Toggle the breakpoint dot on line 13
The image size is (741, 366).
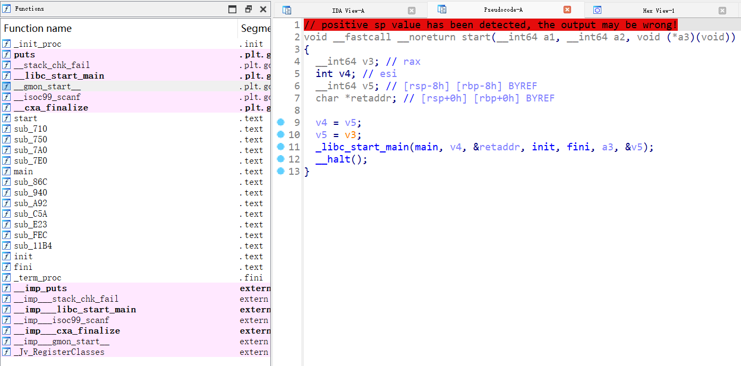pyautogui.click(x=280, y=171)
